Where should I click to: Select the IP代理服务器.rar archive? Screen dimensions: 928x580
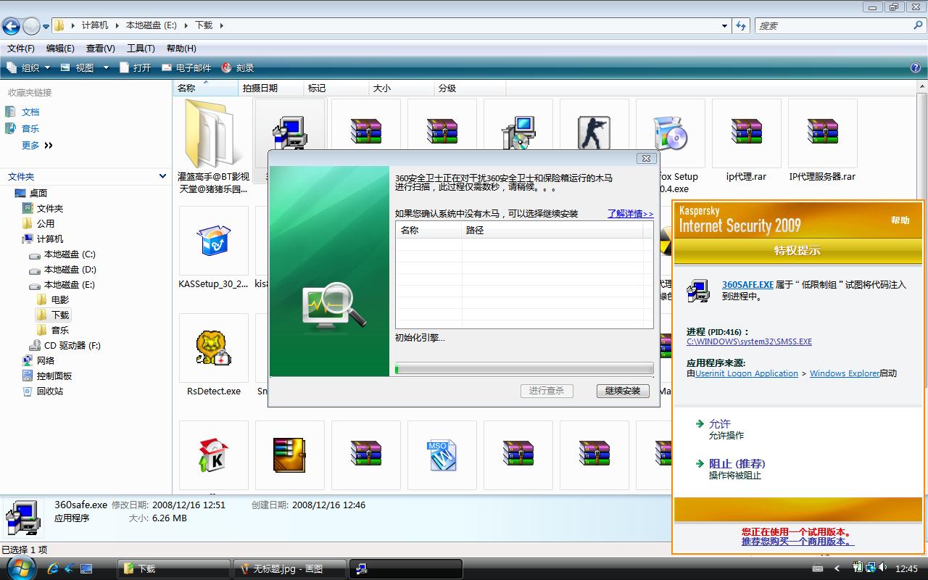coord(822,132)
